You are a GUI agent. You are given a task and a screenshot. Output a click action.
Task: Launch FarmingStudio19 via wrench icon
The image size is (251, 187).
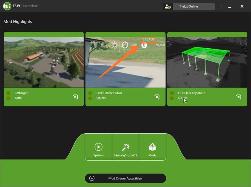point(125,147)
